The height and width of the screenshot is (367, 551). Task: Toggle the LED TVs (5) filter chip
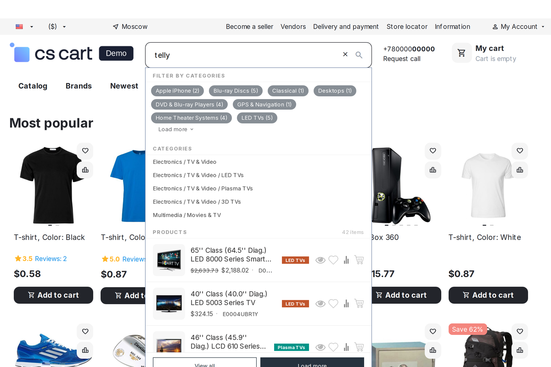[257, 118]
